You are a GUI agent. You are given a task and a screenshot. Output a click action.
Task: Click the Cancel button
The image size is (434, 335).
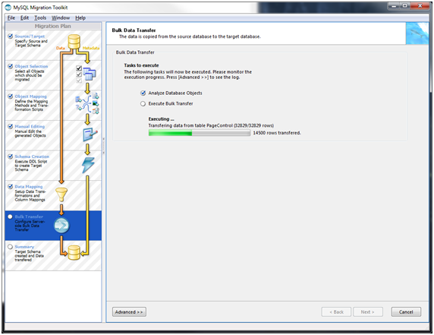pos(406,312)
